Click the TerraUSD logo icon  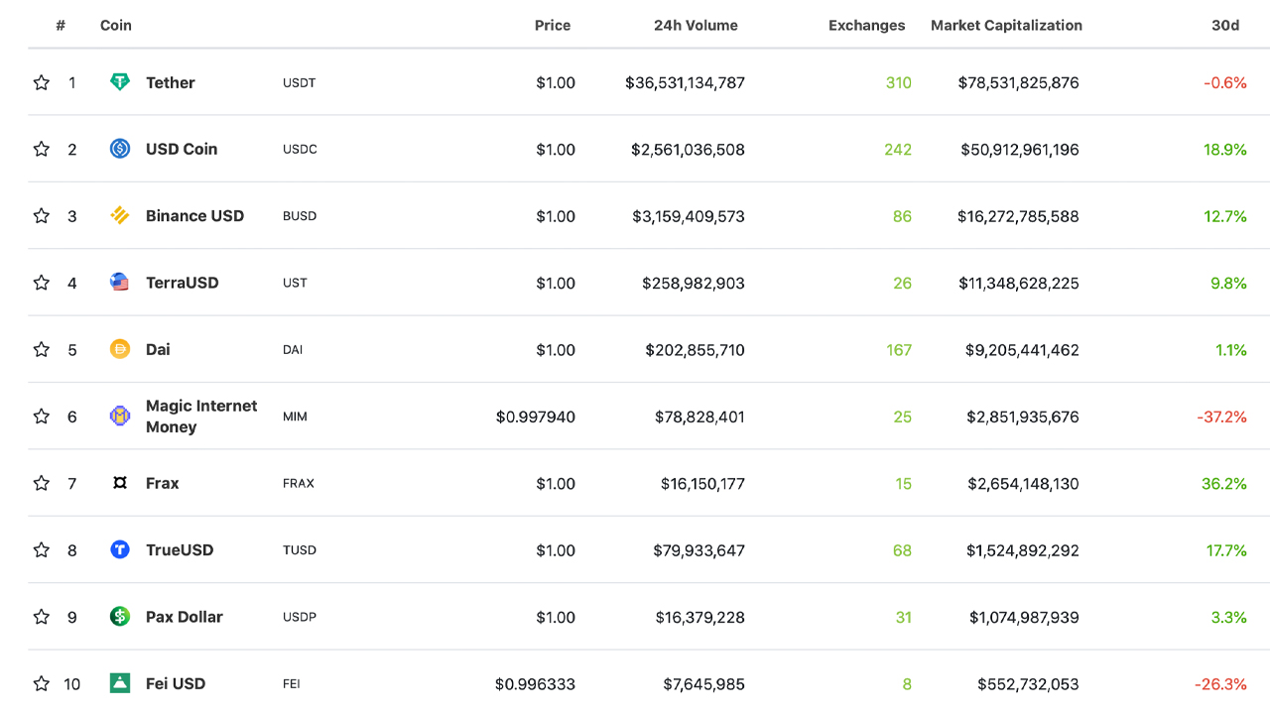coord(120,283)
